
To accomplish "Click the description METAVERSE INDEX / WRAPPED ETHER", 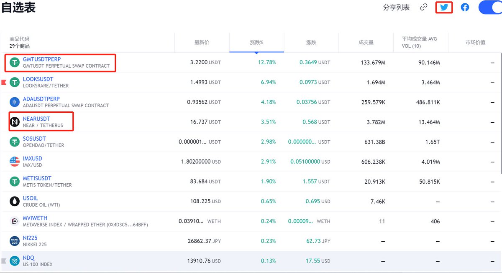I will coord(85,225).
